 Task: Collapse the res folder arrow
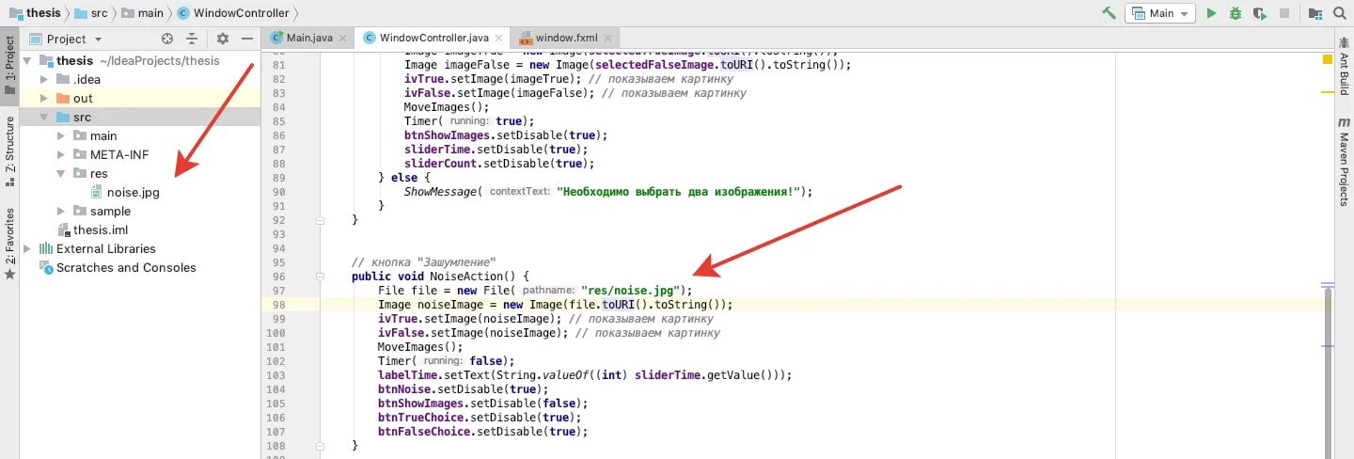pos(61,173)
